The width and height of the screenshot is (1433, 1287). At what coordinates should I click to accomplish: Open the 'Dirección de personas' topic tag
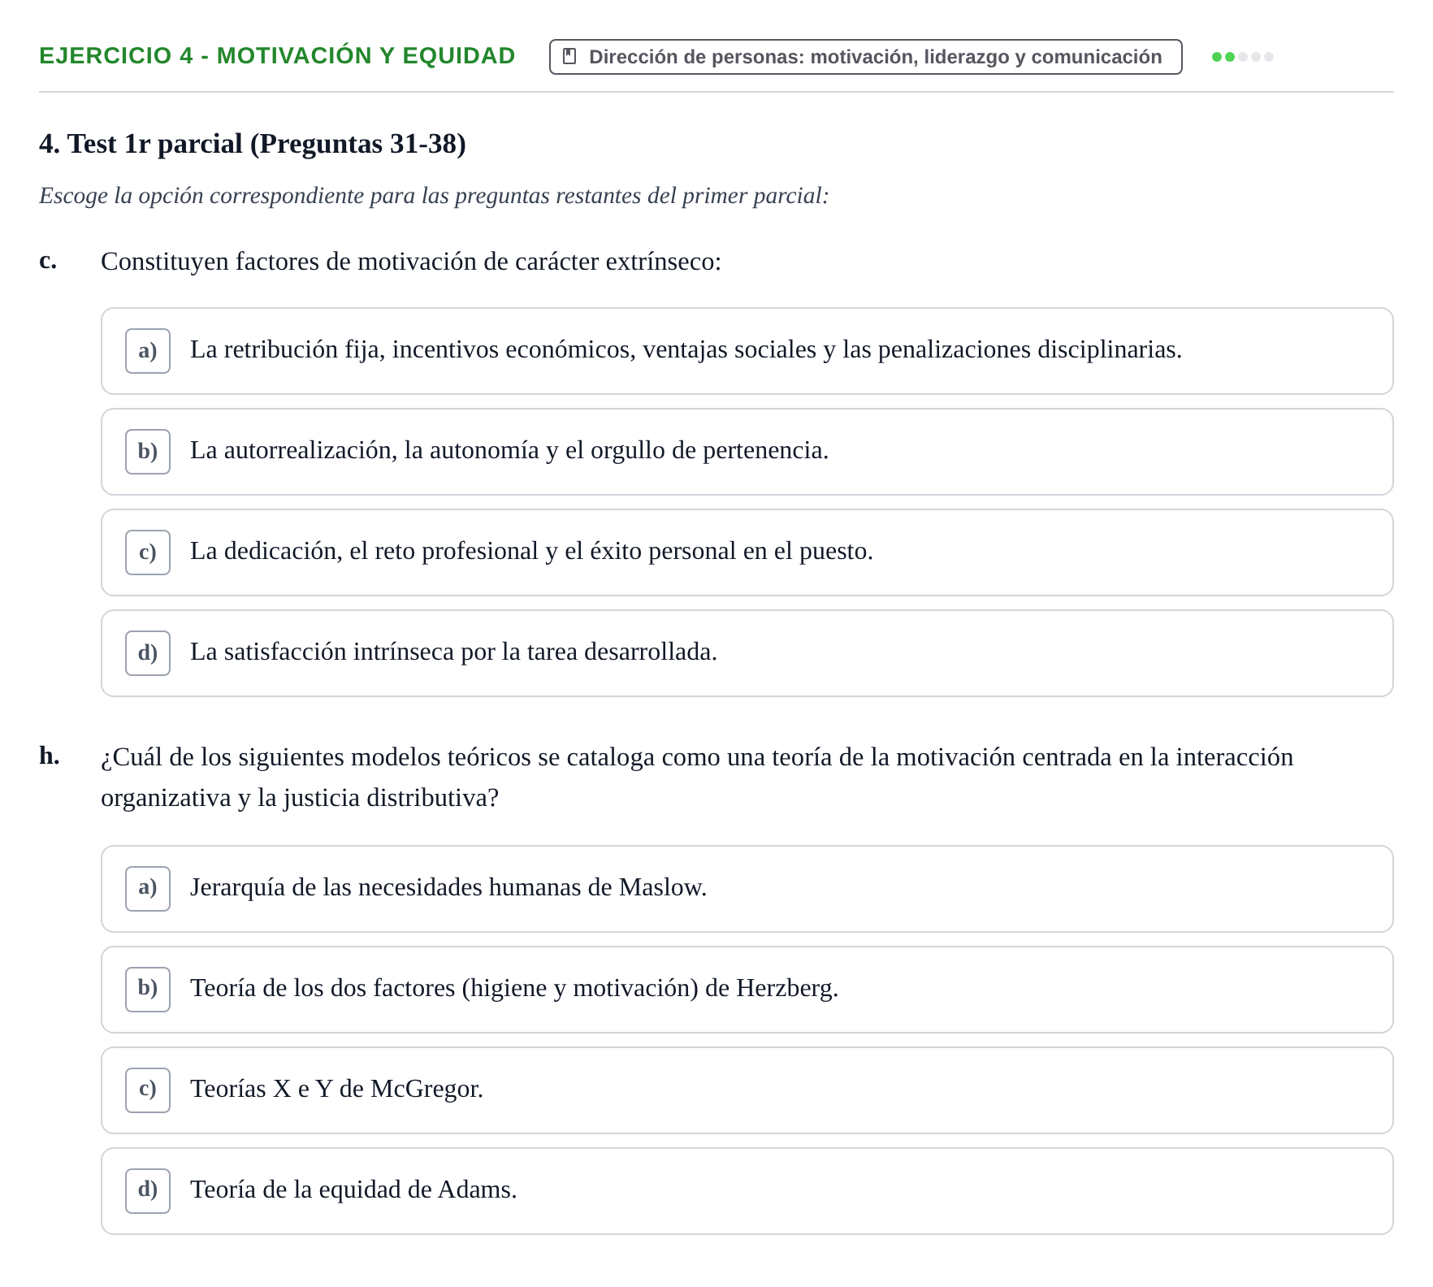click(x=865, y=57)
